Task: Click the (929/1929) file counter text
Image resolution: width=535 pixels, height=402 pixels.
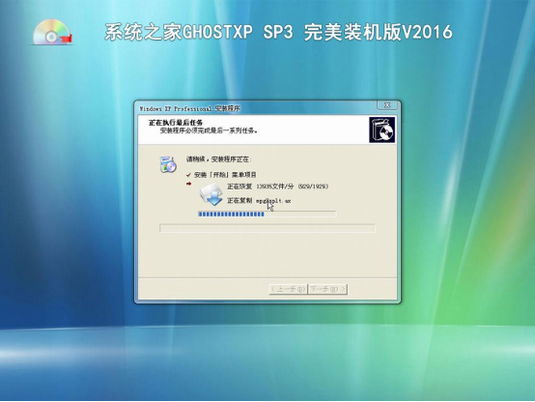Action: (313, 187)
